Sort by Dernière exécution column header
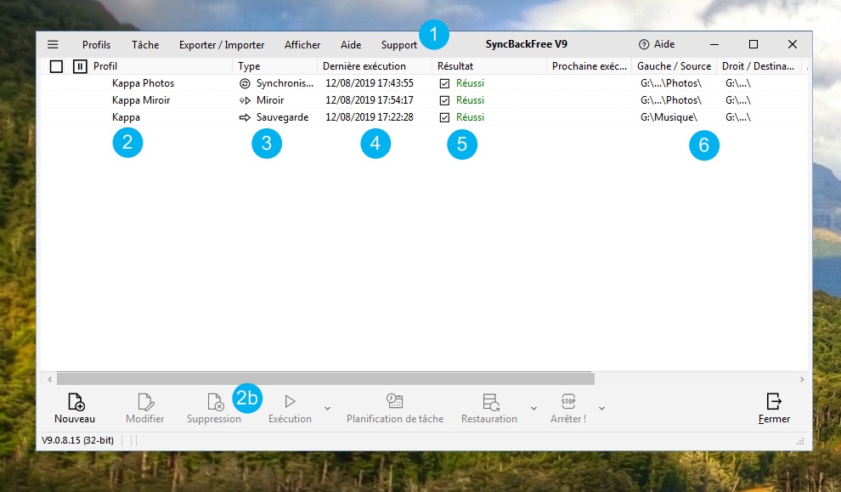Viewport: 841px width, 492px height. 375,66
